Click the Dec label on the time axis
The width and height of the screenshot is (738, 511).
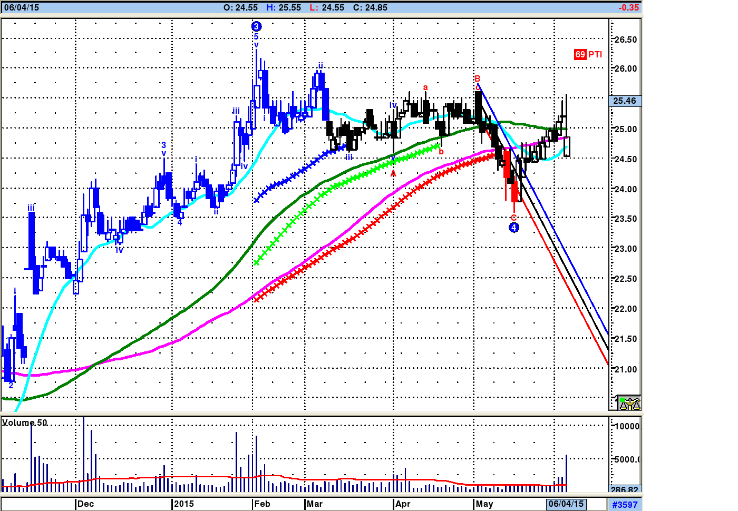click(x=85, y=504)
